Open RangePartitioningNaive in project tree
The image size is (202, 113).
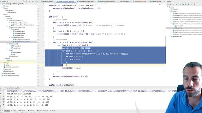[21, 40]
